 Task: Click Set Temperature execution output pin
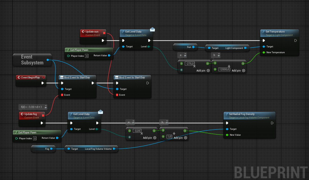coord(296,40)
